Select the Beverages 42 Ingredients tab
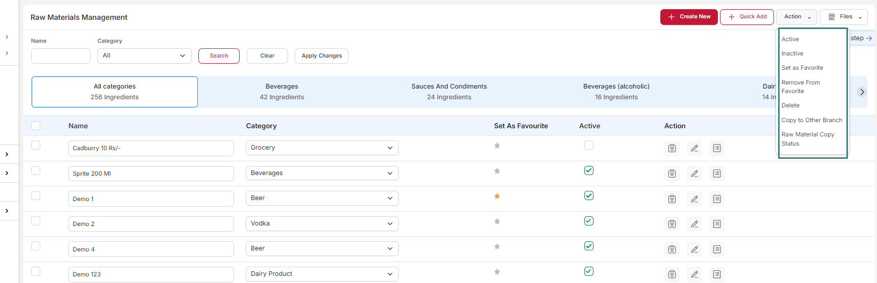The image size is (877, 283). (282, 92)
